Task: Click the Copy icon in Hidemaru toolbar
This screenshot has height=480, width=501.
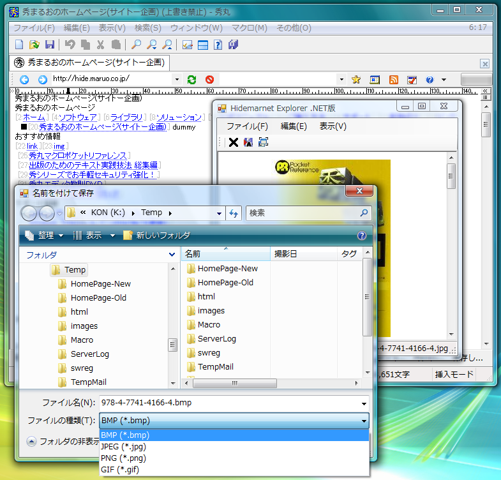Action: coord(86,45)
